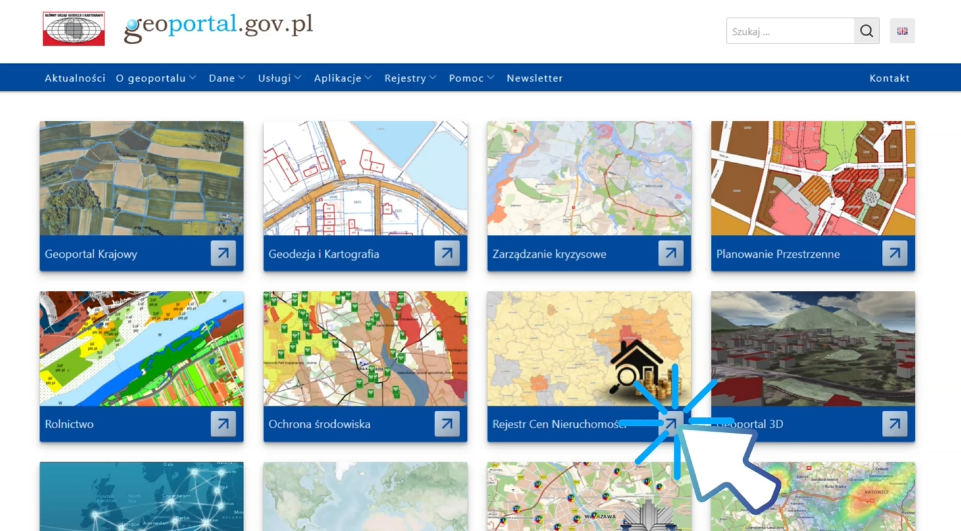Open the Kontakt page from the menu
This screenshot has height=531, width=961.
tap(889, 78)
